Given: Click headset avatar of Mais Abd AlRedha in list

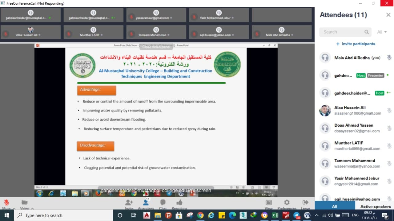Looking at the screenshot, I should [325, 57].
